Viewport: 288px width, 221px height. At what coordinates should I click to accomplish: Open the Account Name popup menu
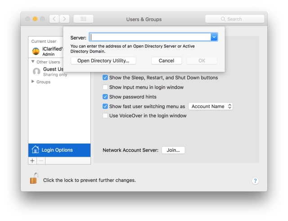pyautogui.click(x=211, y=106)
